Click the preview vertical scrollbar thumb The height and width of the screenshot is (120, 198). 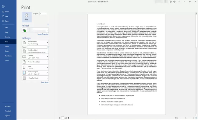(196, 31)
